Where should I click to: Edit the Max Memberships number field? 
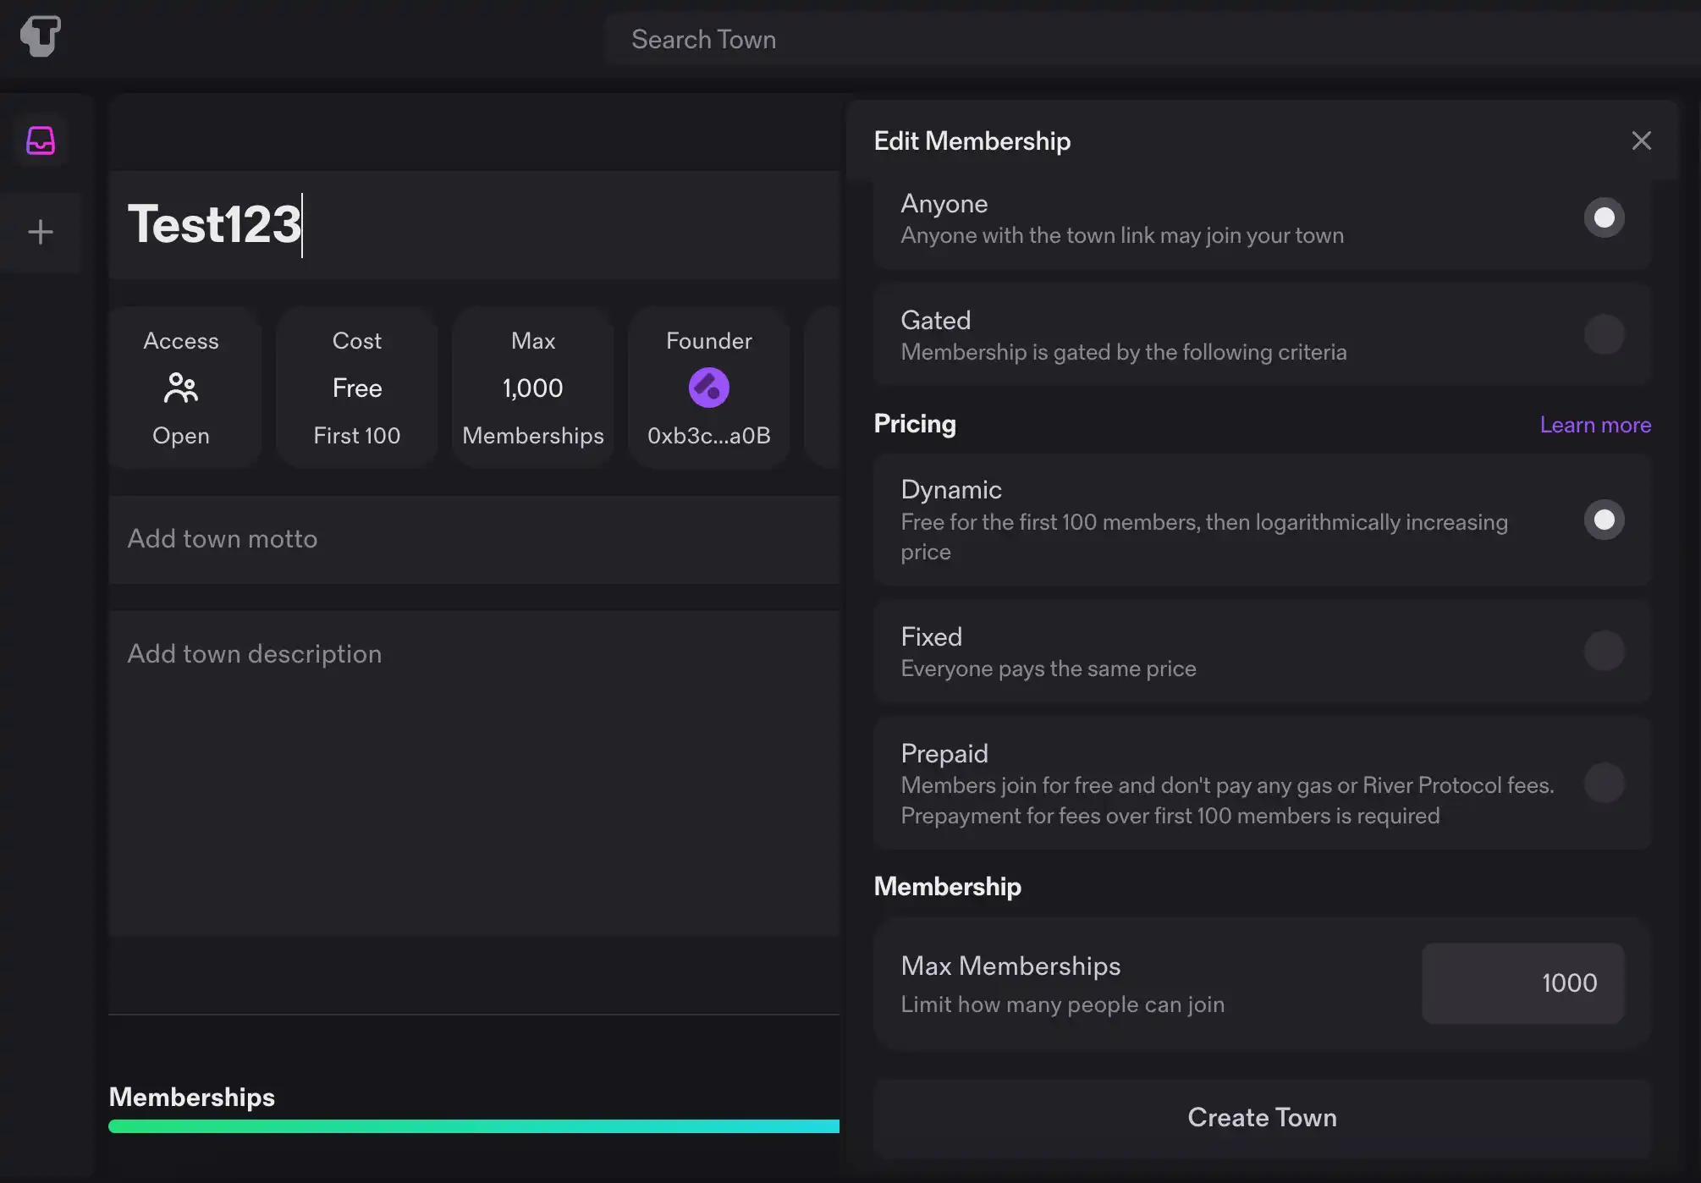pyautogui.click(x=1522, y=983)
